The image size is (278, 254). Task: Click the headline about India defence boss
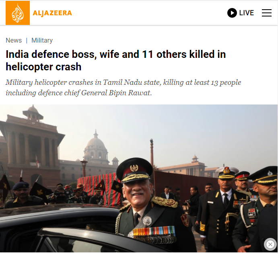click(115, 60)
